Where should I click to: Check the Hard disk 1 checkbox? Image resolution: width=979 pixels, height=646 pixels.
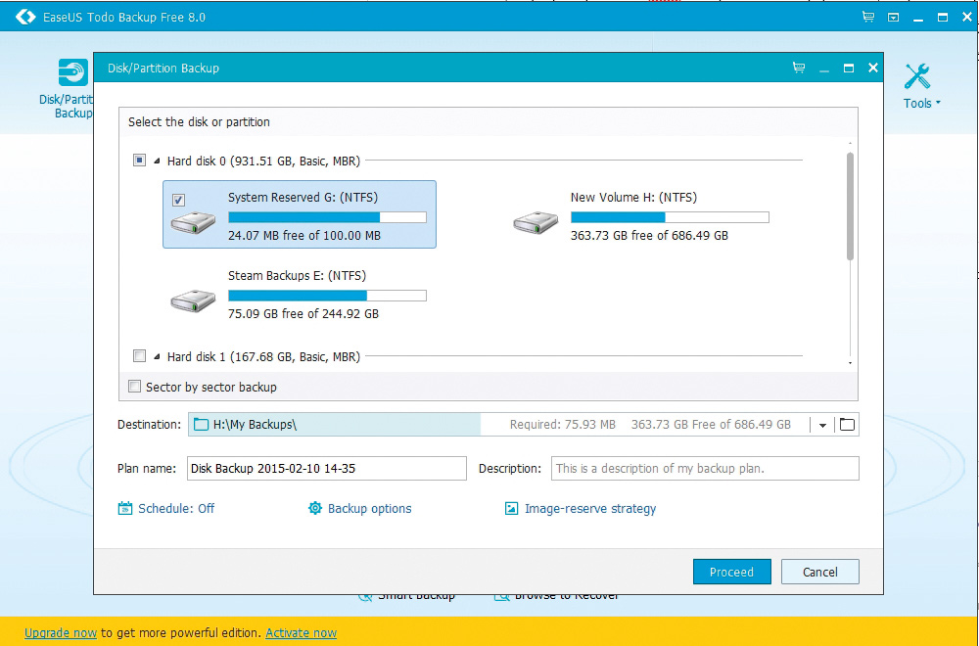point(139,355)
